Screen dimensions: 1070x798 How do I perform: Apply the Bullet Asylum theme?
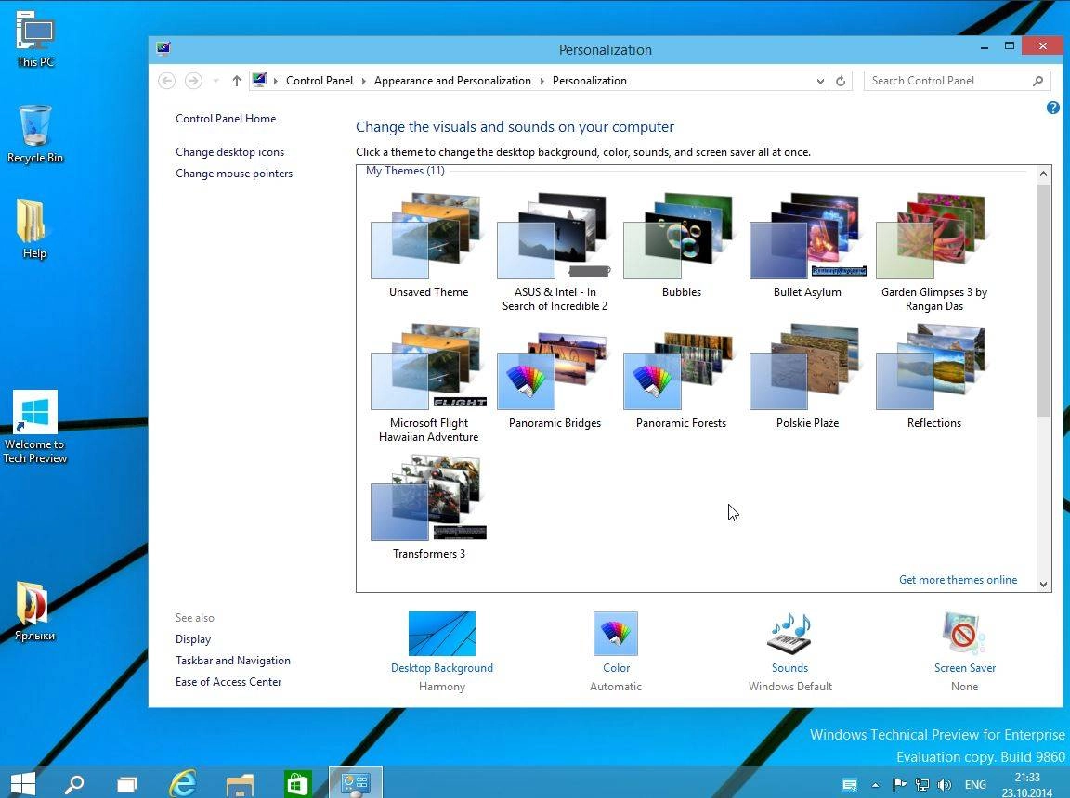click(x=807, y=245)
